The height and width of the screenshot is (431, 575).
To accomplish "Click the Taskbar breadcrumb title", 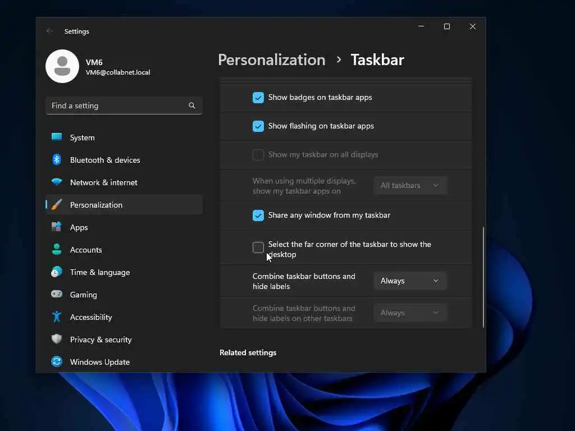I will [x=377, y=60].
